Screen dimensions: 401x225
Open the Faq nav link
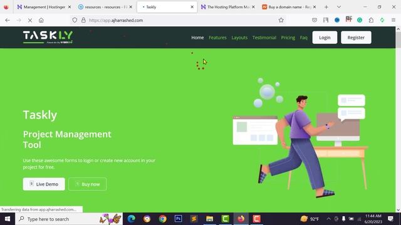coord(303,37)
